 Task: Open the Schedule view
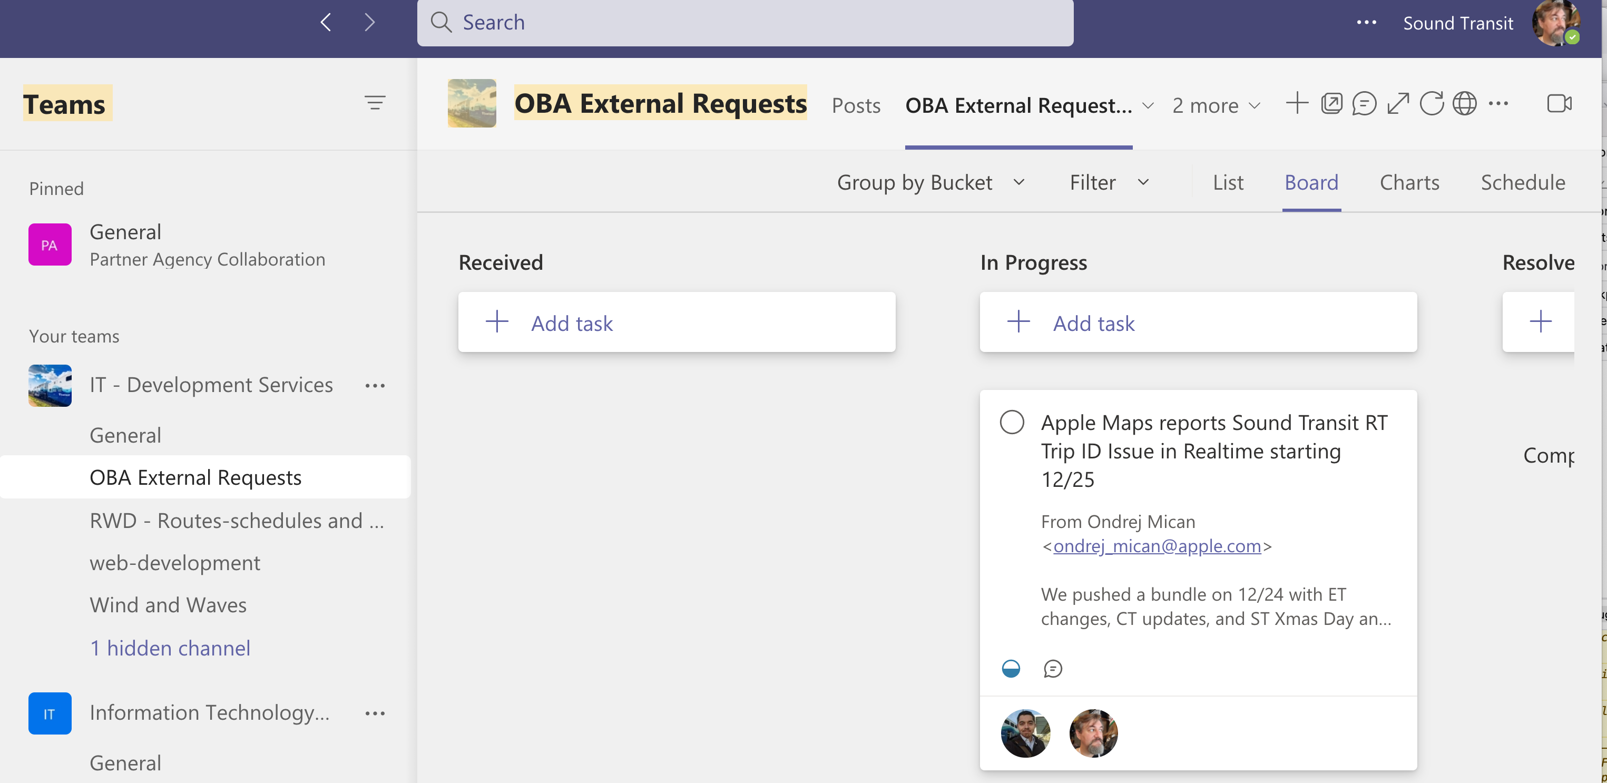click(1523, 182)
